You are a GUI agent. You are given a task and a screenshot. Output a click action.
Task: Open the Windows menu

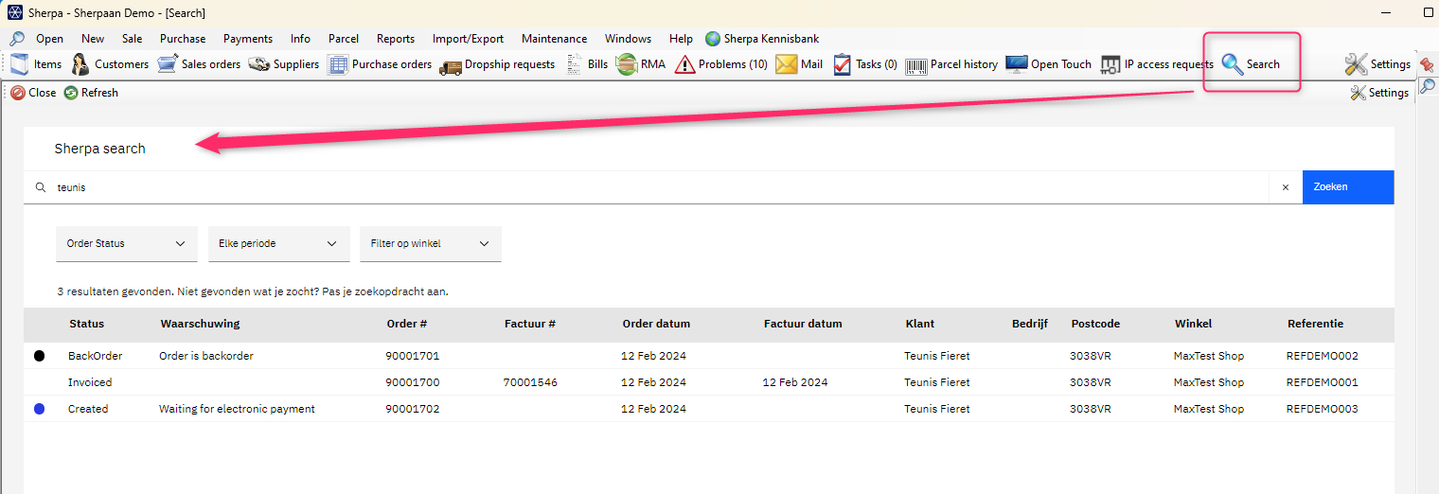pos(628,39)
